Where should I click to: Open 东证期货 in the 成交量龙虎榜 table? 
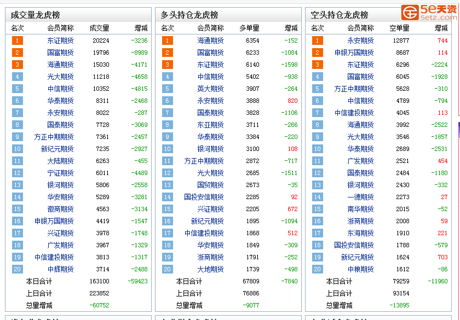tap(60, 40)
